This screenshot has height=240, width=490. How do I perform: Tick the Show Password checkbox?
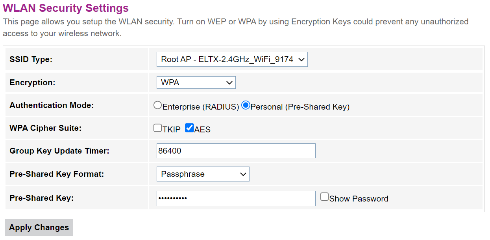click(324, 197)
